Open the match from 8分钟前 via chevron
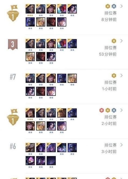 coord(122,6)
